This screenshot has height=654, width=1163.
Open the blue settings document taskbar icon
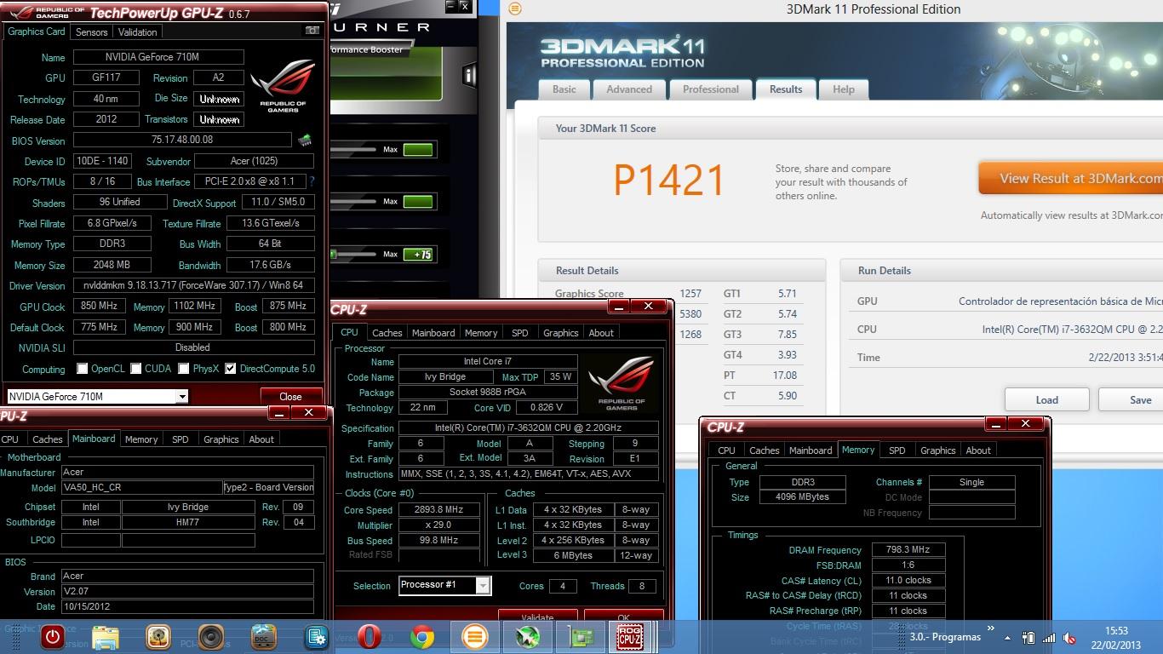coord(317,636)
